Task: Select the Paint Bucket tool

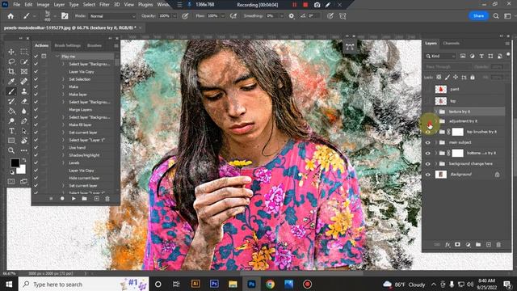Action: 11,112
